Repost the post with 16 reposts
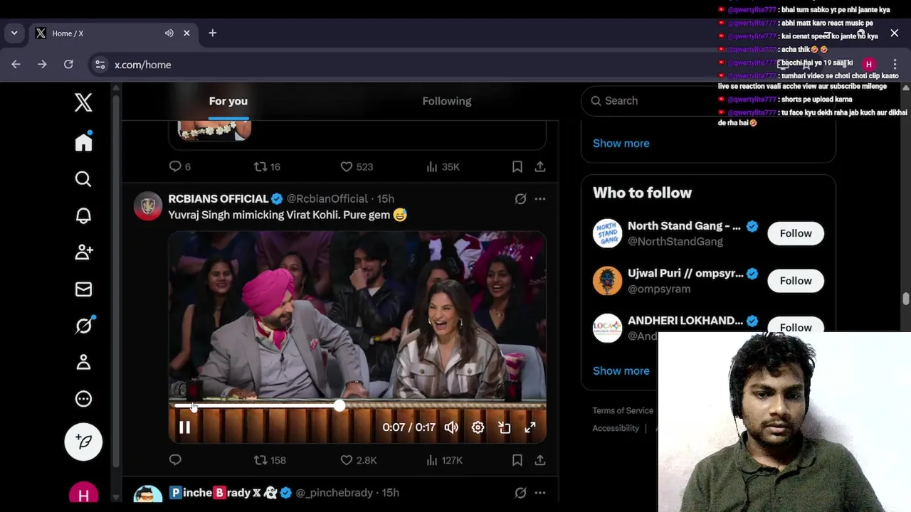The width and height of the screenshot is (911, 512). point(268,166)
